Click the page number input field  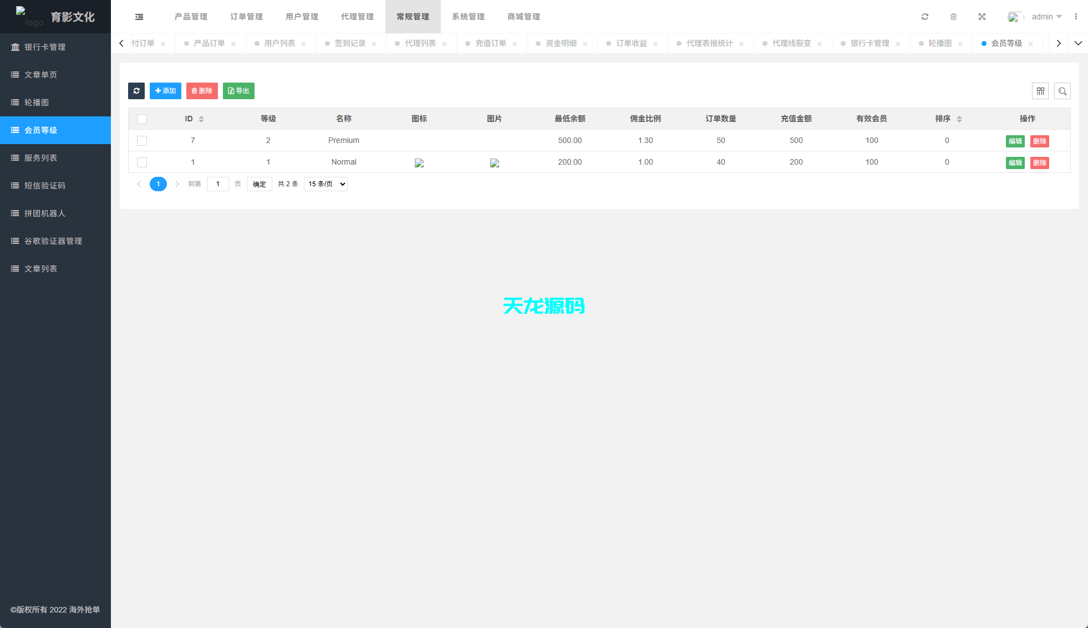[217, 183]
